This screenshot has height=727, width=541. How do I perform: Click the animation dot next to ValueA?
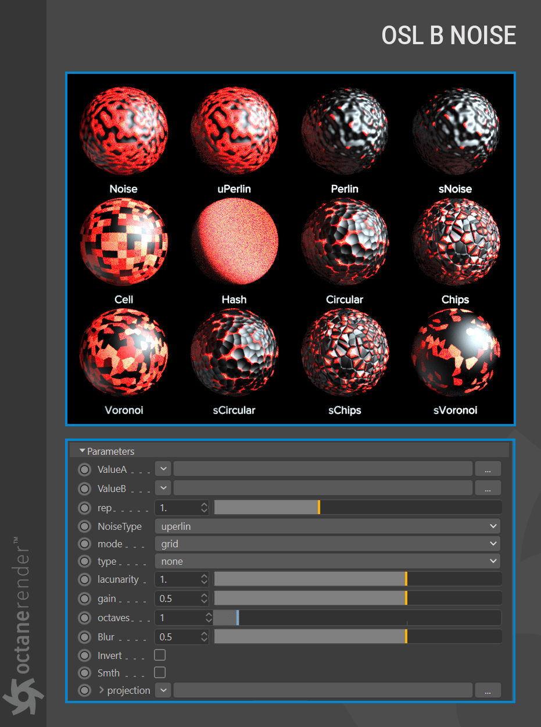tap(85, 469)
